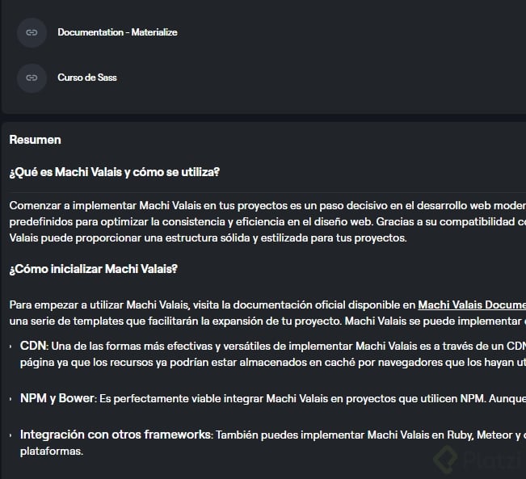Open the Curso de Sass resource
Screen dimensions: 526x479
click(x=87, y=78)
